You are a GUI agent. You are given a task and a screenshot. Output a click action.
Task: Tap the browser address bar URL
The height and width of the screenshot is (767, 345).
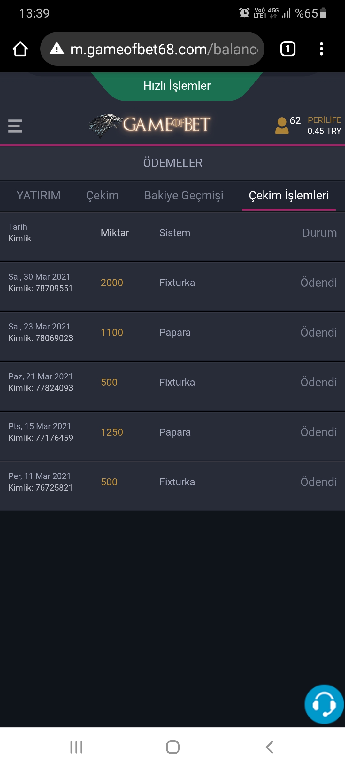click(164, 49)
